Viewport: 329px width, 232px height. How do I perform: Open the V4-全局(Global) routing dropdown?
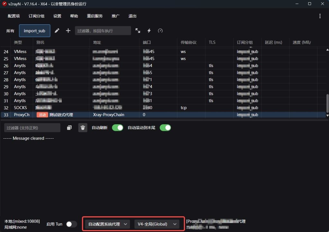[x=156, y=224]
